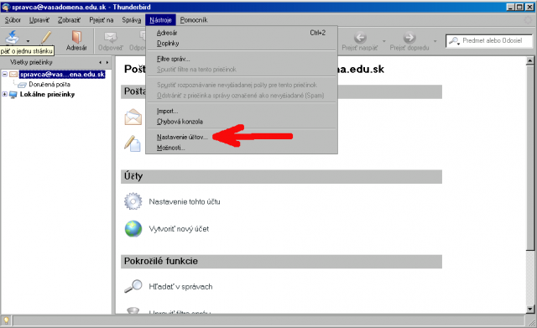Open the Upraviť menu
This screenshot has height=328, width=537.
(x=39, y=20)
